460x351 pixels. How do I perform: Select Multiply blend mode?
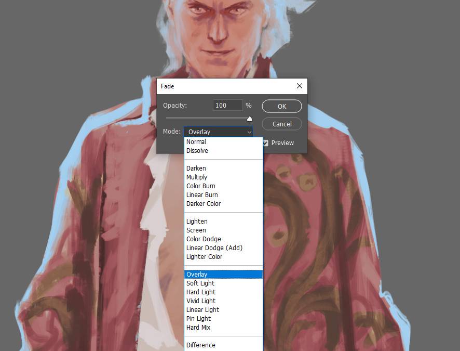pos(223,177)
